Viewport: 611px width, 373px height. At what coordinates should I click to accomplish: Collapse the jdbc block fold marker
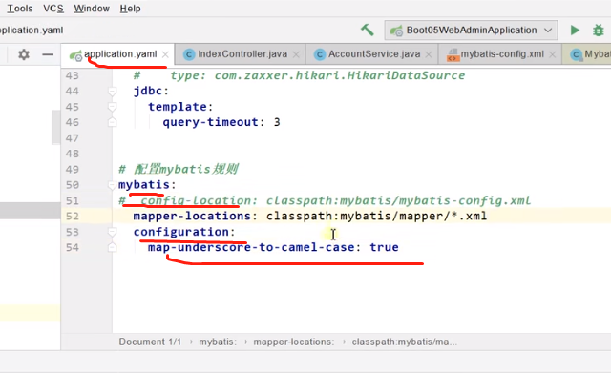(x=112, y=92)
